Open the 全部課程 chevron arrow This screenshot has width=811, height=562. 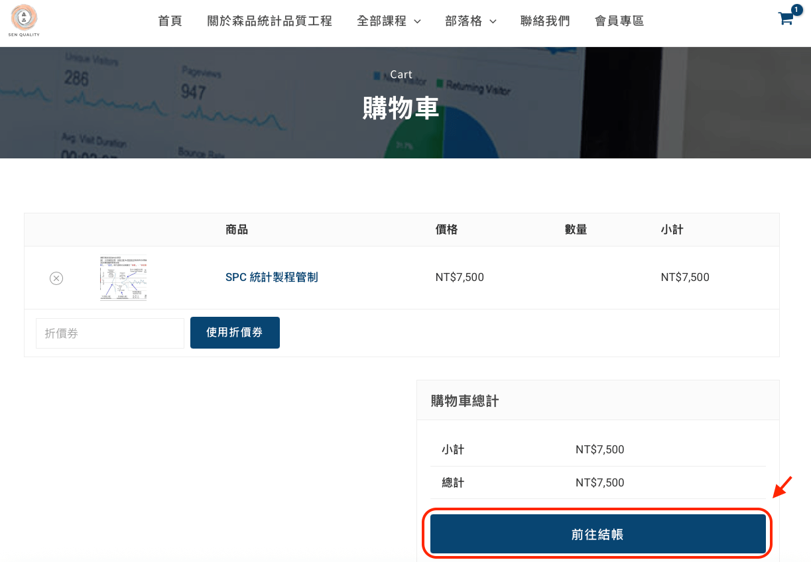(x=418, y=21)
